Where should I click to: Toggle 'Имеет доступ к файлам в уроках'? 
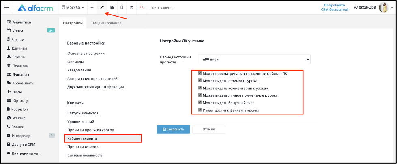pos(200,110)
